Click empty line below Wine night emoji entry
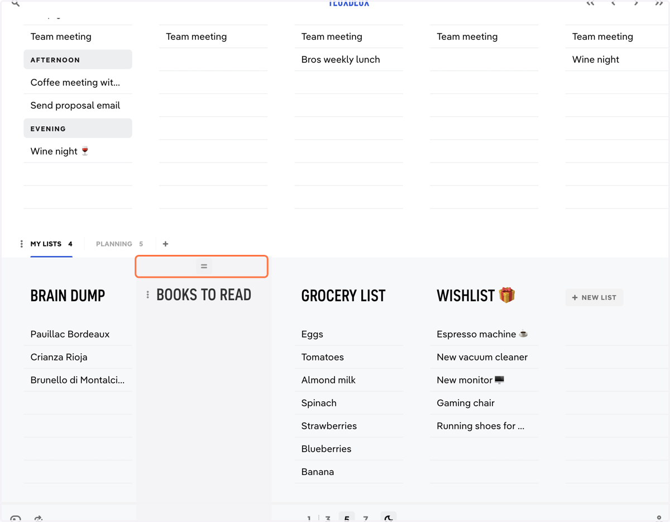This screenshot has width=670, height=522. 78,174
